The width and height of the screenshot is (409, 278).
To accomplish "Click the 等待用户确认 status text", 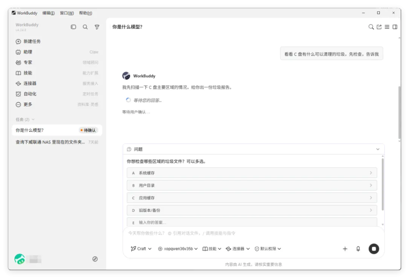I will 136,112.
